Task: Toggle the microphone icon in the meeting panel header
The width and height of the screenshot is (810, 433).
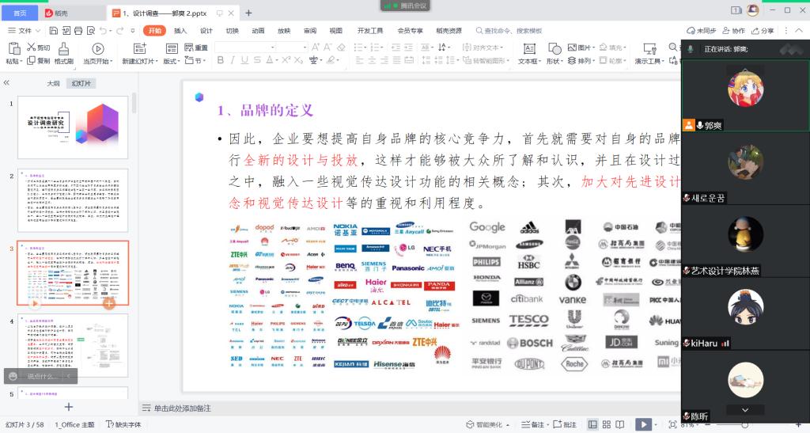Action: pos(690,48)
